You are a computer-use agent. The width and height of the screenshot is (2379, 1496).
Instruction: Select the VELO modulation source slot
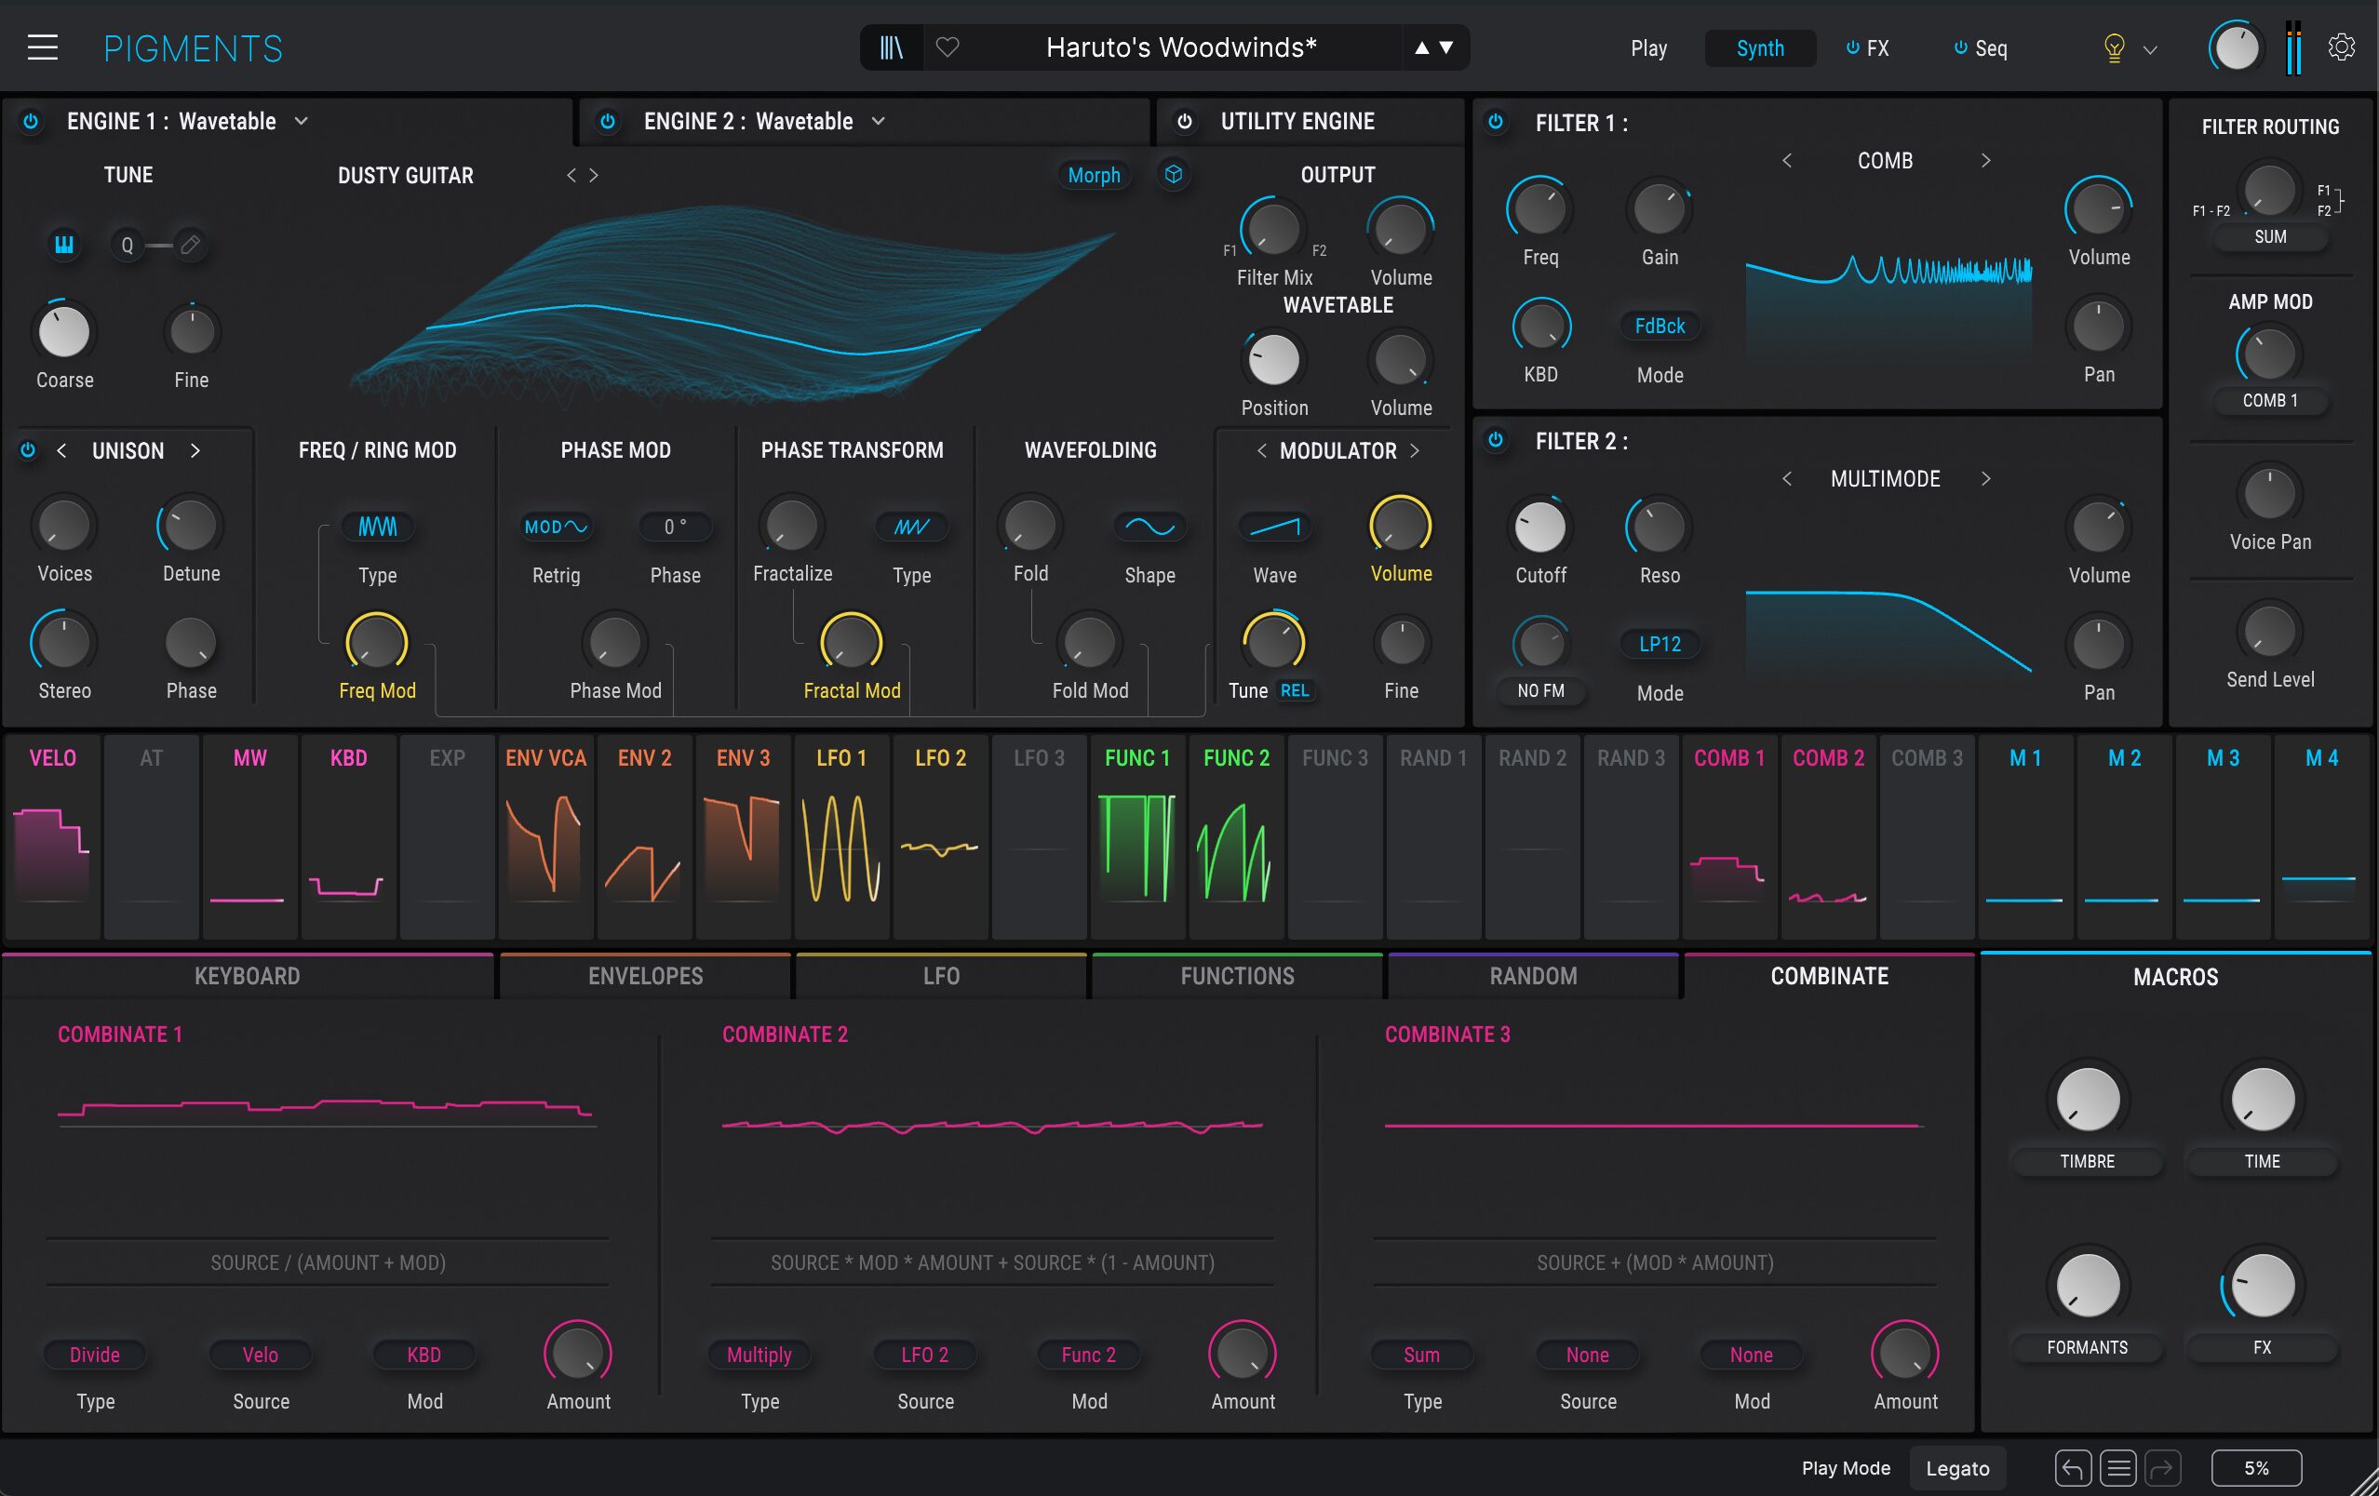(52, 835)
